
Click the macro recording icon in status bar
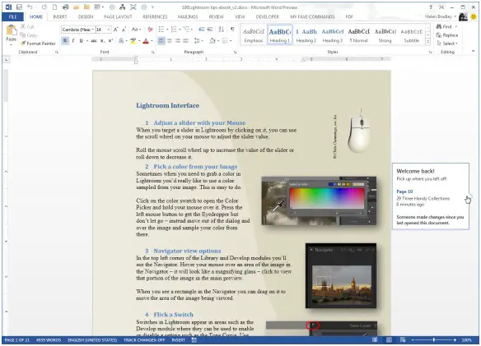click(194, 340)
